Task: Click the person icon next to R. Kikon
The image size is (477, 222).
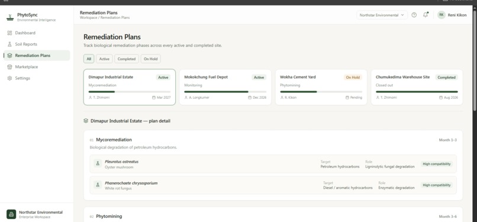Action: (x=282, y=98)
